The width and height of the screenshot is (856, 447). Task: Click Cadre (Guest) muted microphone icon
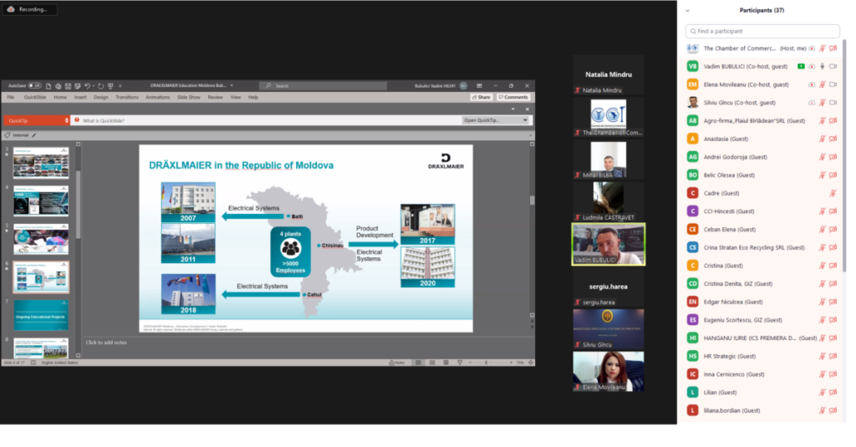point(833,193)
